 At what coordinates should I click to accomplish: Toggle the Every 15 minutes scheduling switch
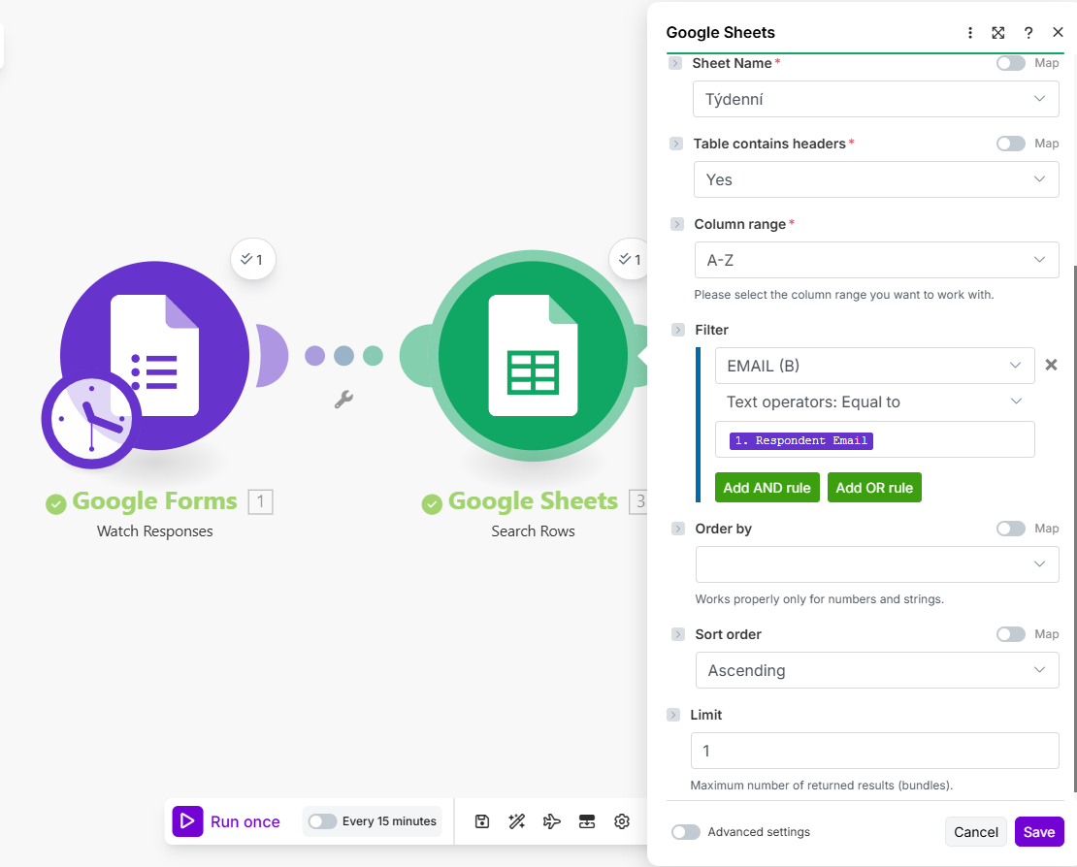[x=322, y=821]
